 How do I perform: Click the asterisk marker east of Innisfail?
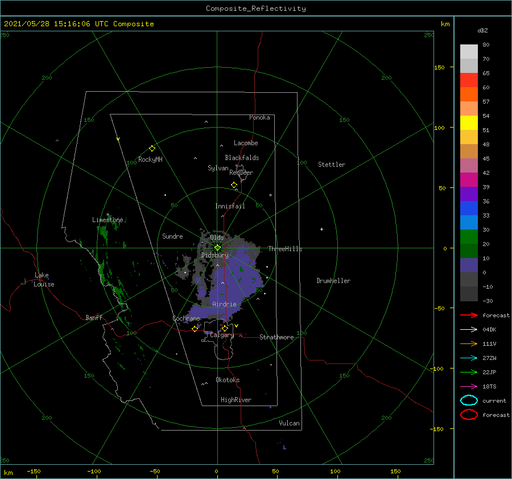tap(270, 195)
